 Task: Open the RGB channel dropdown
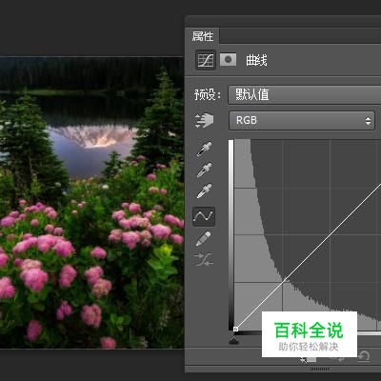click(302, 121)
